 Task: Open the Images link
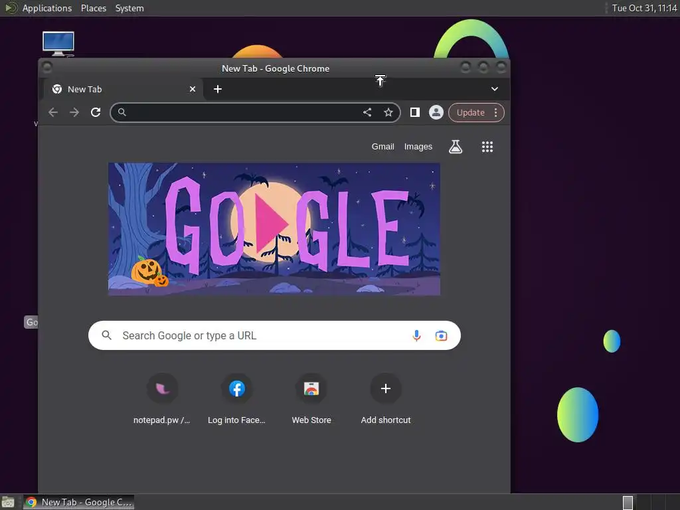(418, 147)
